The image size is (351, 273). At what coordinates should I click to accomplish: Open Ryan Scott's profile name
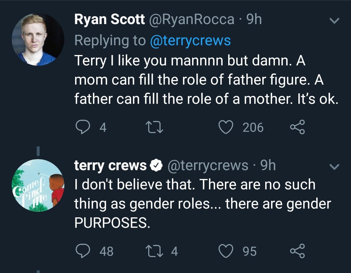(x=110, y=20)
